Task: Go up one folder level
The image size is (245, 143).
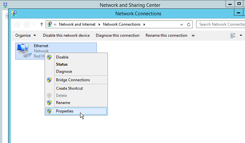Action: click(42, 24)
